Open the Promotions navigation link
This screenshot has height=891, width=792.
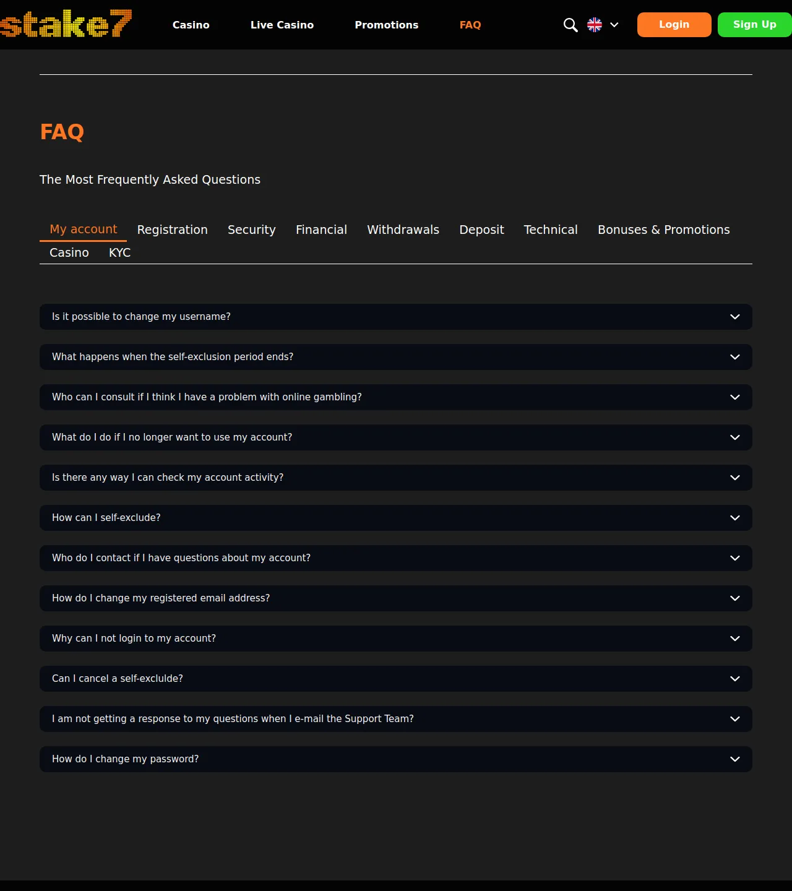pyautogui.click(x=387, y=25)
